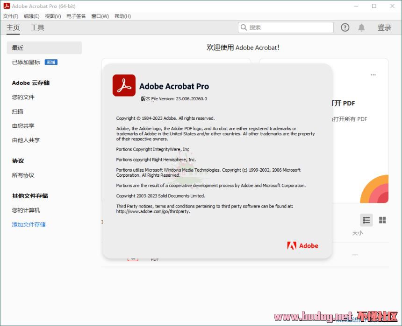Open the 编辑(E) menu

(x=32, y=16)
